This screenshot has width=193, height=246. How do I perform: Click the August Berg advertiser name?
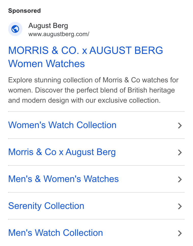pyautogui.click(x=48, y=26)
